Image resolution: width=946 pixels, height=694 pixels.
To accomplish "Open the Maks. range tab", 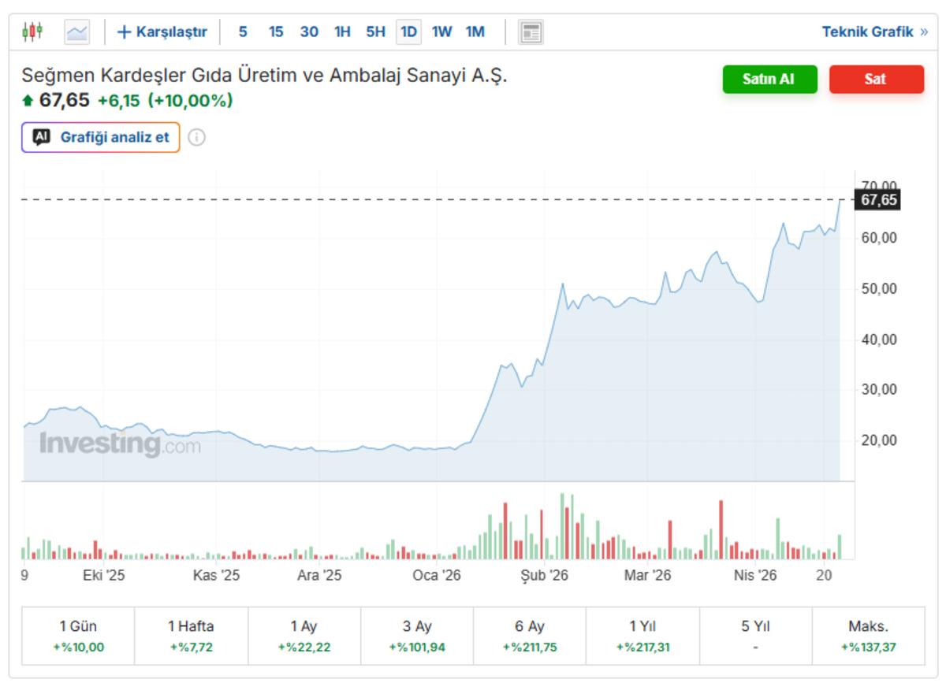I will [868, 636].
